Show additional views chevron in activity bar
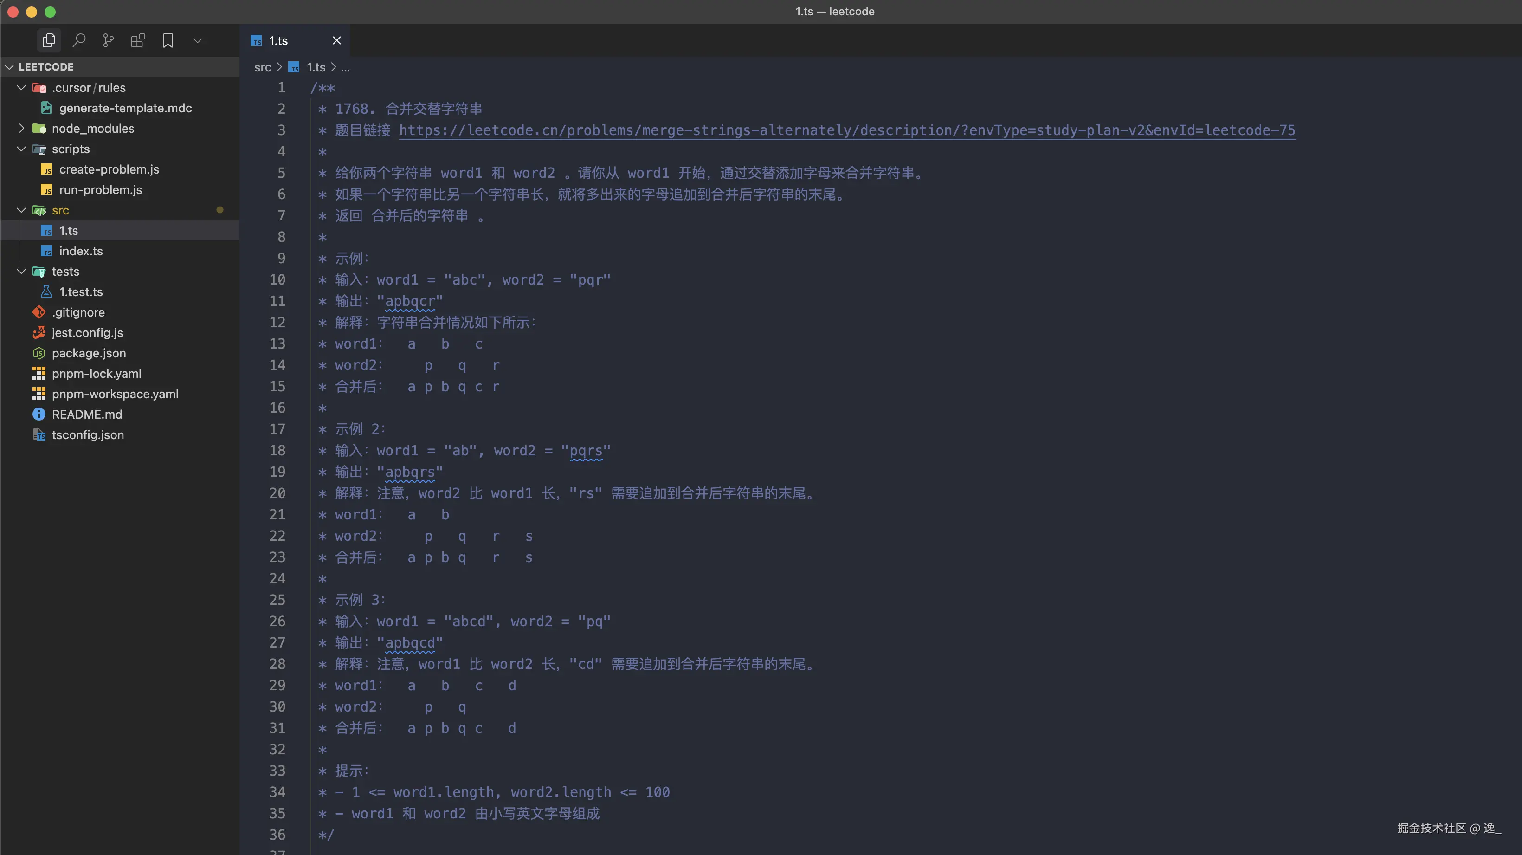 click(197, 40)
